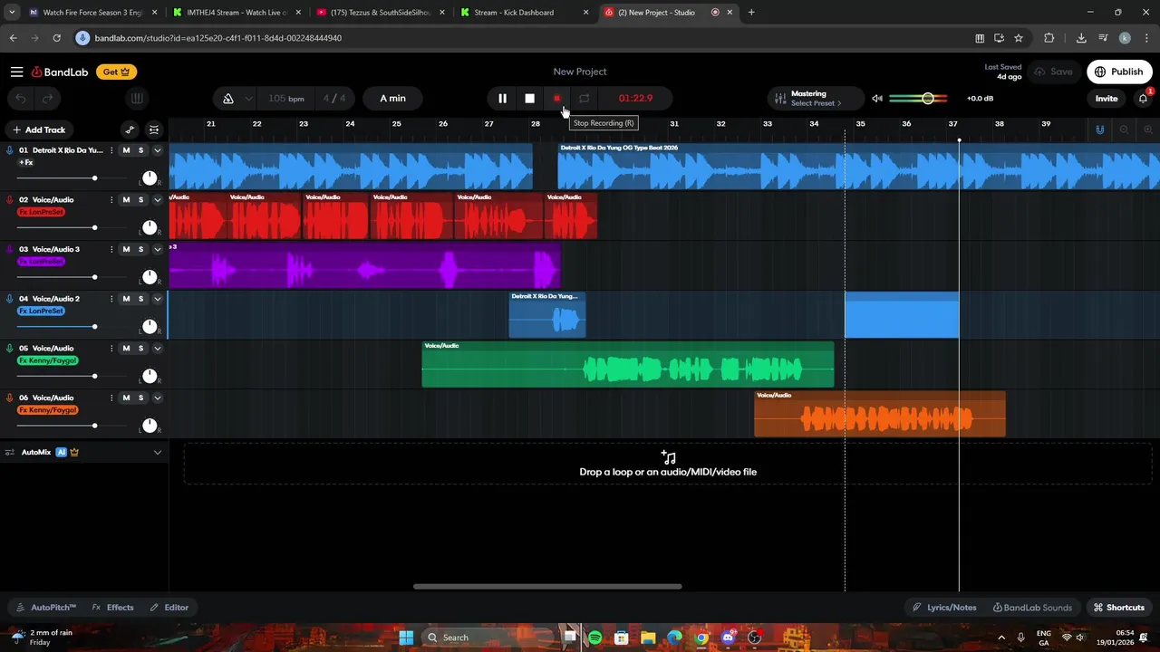Open BandLab Sounds

click(1032, 608)
